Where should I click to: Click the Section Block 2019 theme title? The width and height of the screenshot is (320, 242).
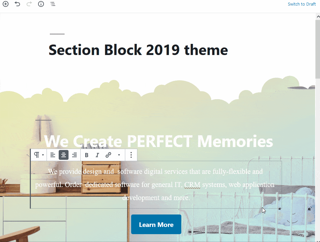pos(138,50)
